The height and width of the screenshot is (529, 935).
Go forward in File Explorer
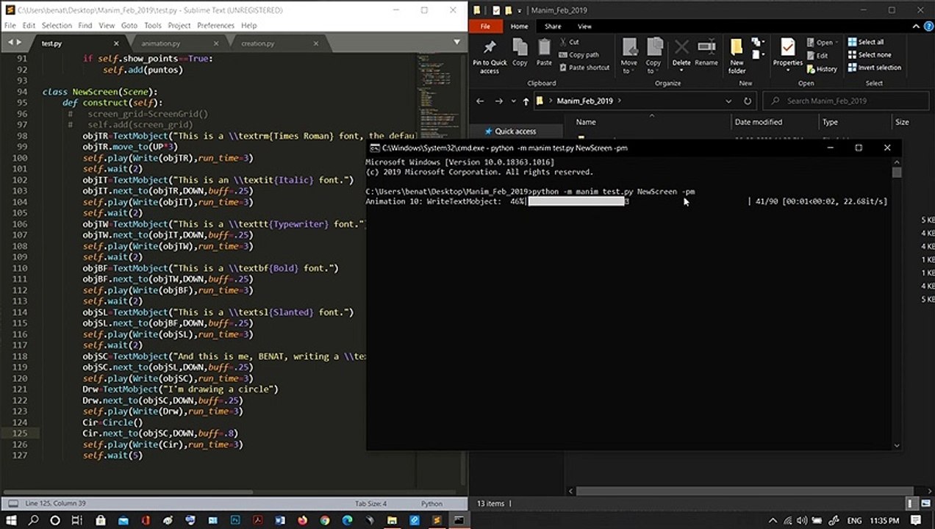(499, 101)
